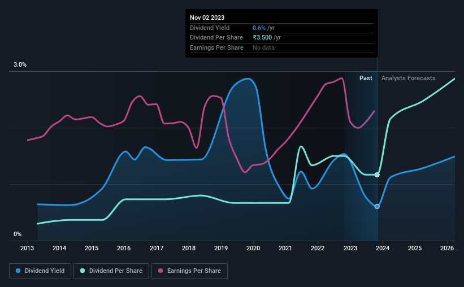The width and height of the screenshot is (464, 287).
Task: Click the blue data point marker on the dividend yield line
Action: 377,207
